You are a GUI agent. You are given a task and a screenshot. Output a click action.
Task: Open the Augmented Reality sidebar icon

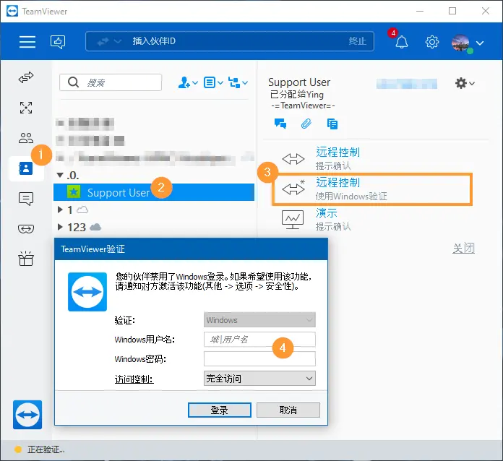26,229
